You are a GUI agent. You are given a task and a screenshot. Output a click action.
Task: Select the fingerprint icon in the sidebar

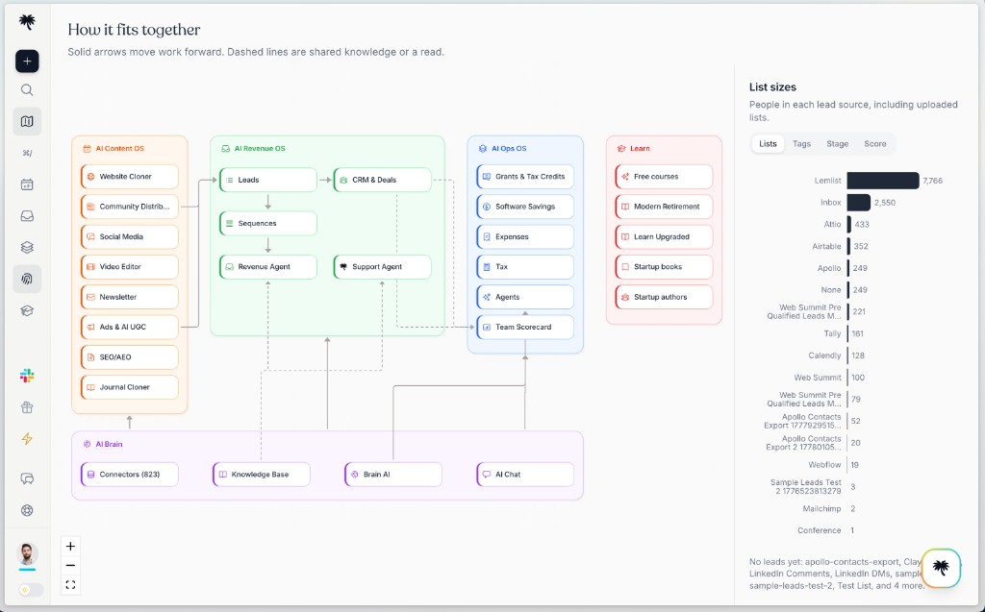coord(27,279)
